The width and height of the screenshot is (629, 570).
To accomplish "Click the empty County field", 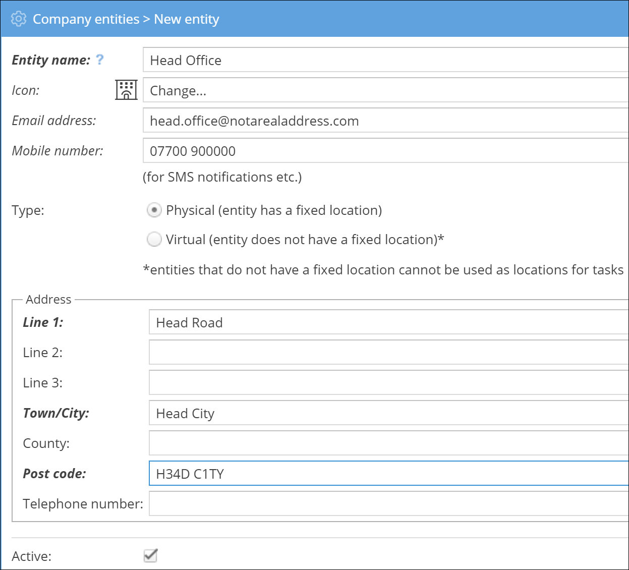I will point(388,443).
